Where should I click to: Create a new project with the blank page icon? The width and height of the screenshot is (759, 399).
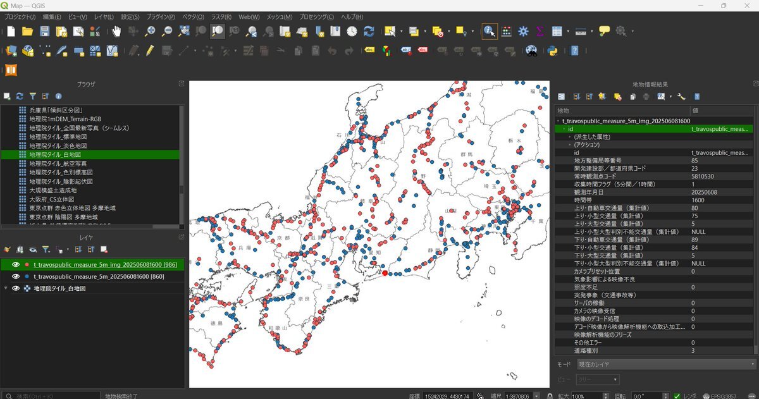11,31
